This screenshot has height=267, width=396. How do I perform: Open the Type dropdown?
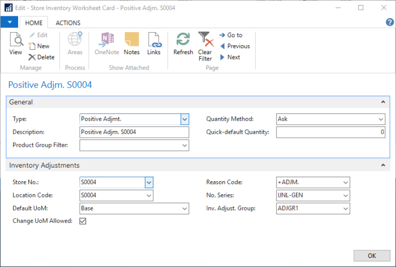click(x=184, y=119)
